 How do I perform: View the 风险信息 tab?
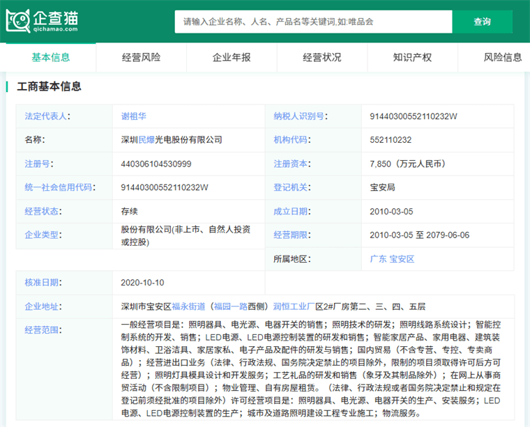pos(503,57)
